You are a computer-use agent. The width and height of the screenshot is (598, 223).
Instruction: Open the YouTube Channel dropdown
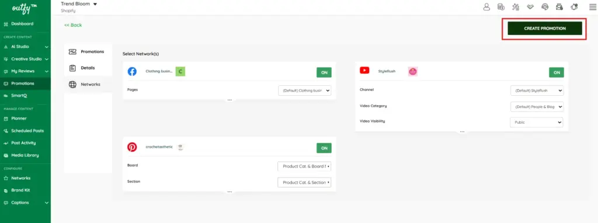537,90
